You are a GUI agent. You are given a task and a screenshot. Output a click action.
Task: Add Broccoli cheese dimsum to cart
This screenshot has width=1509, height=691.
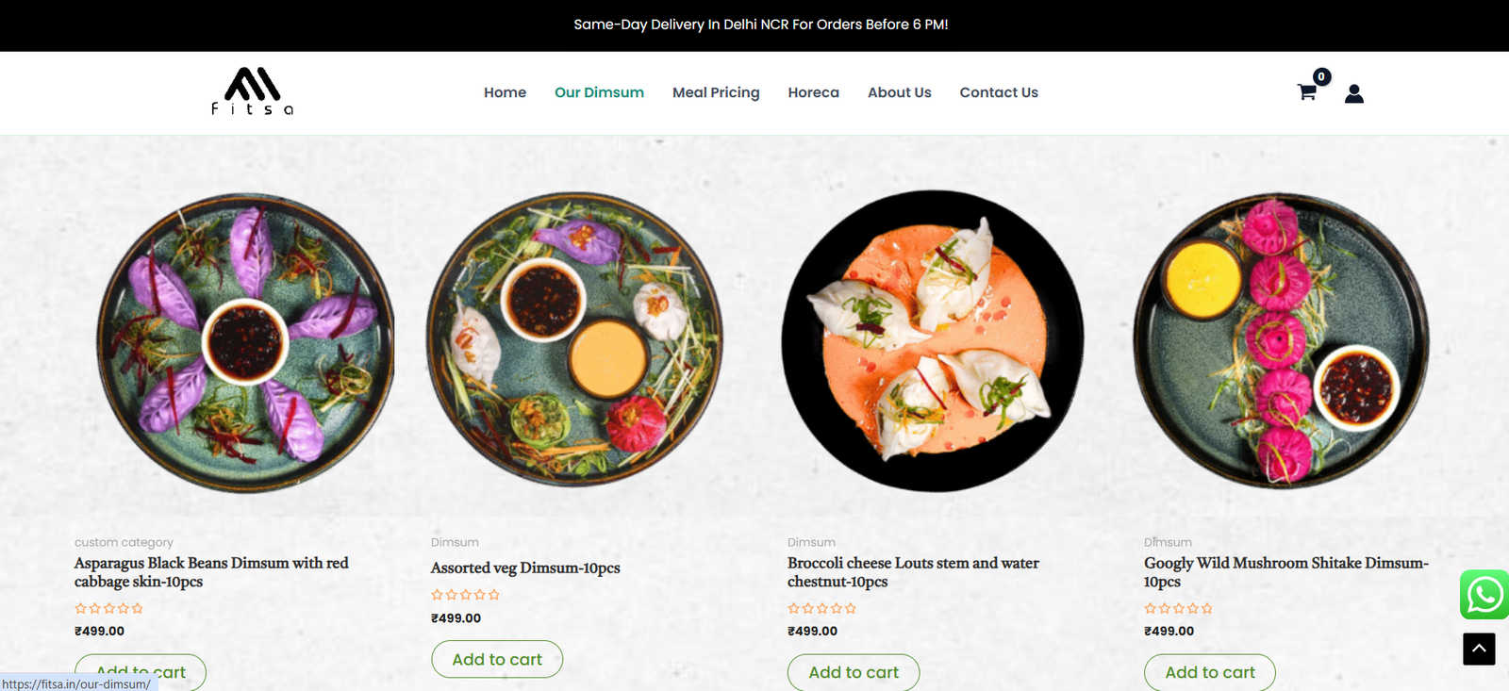854,672
